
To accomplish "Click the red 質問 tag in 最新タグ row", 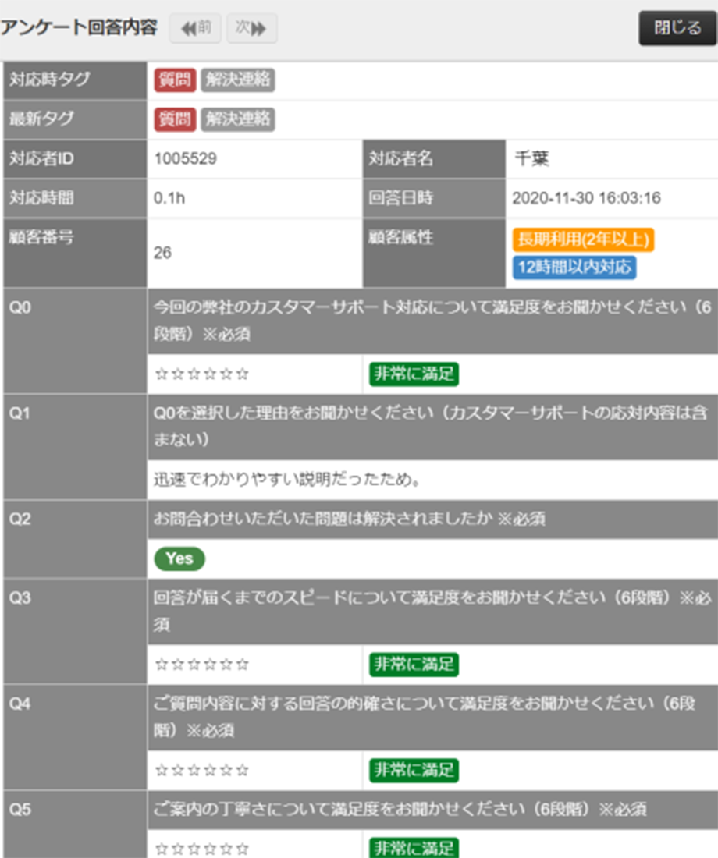I will click(x=174, y=119).
